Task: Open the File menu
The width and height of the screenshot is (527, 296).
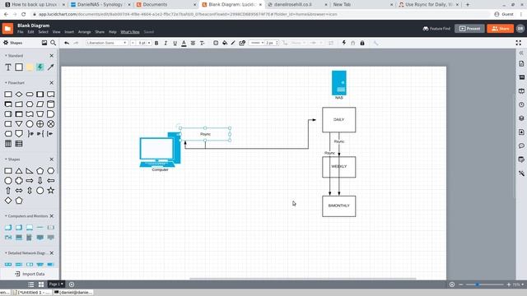Action: pyautogui.click(x=20, y=32)
